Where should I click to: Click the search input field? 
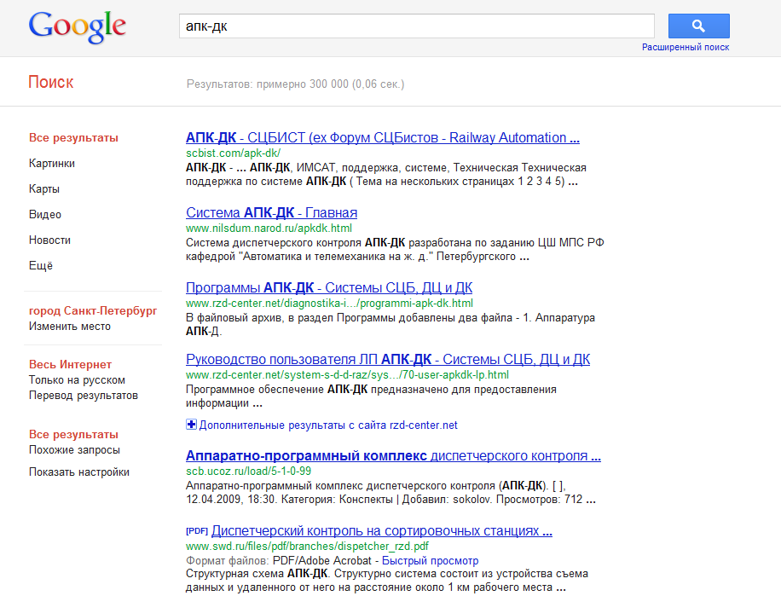coord(416,26)
